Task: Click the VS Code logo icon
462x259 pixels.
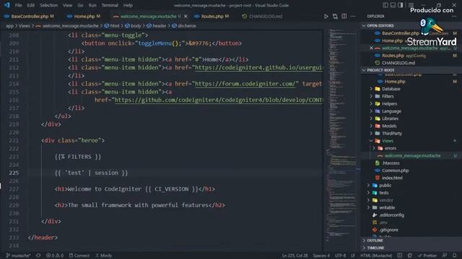Action: click(x=6, y=5)
